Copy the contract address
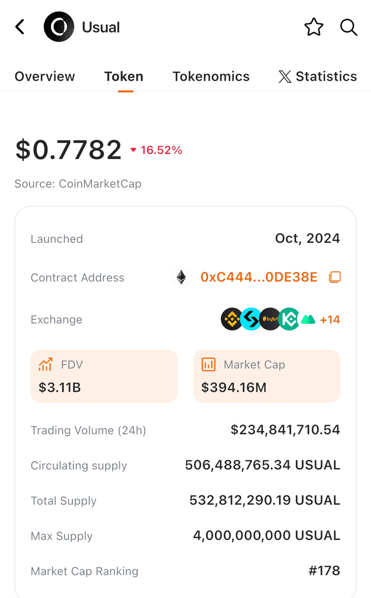 click(335, 277)
